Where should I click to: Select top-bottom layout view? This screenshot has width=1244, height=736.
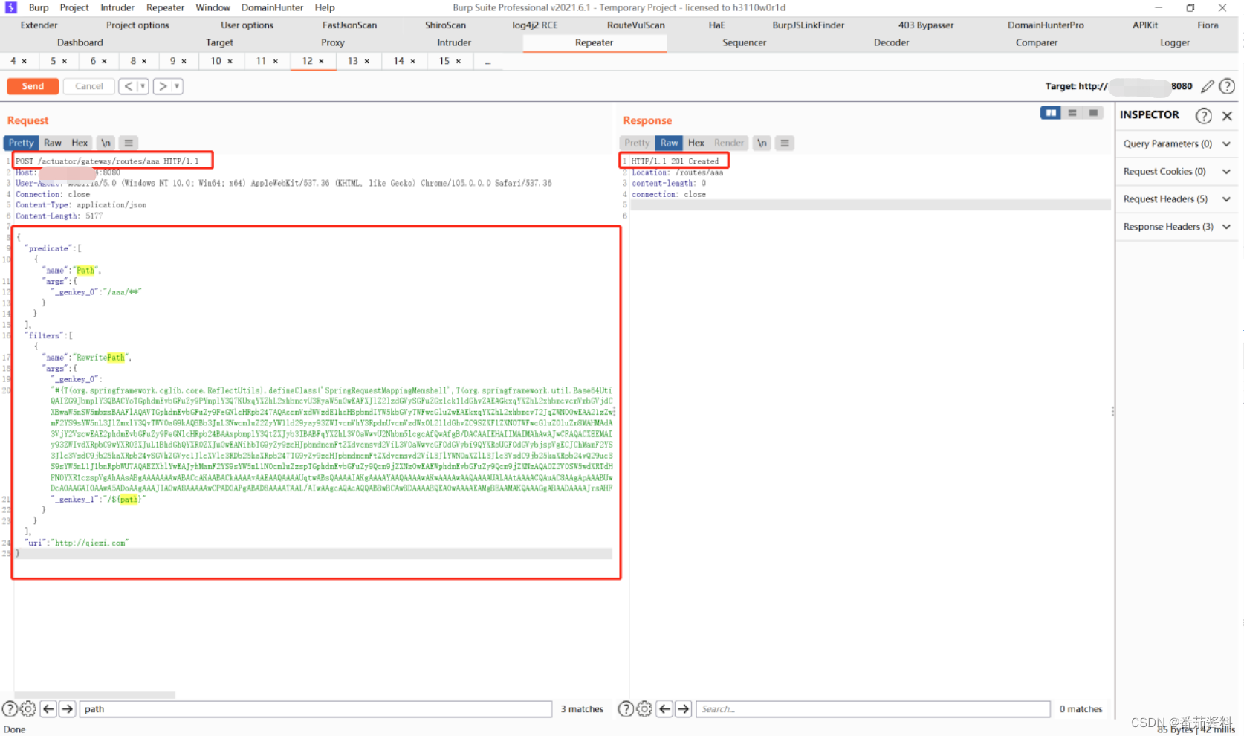tap(1072, 113)
